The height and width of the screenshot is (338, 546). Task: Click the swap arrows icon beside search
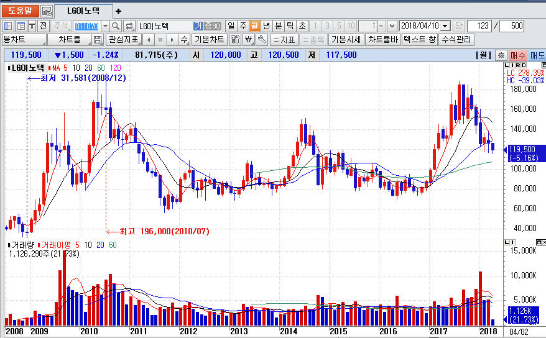pyautogui.click(x=129, y=26)
